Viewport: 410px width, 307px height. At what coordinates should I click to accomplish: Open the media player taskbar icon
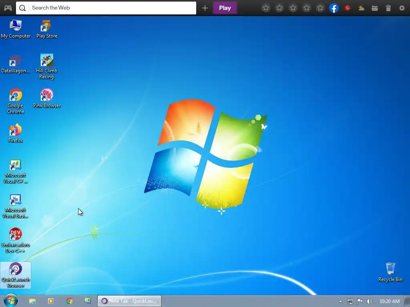point(51,301)
